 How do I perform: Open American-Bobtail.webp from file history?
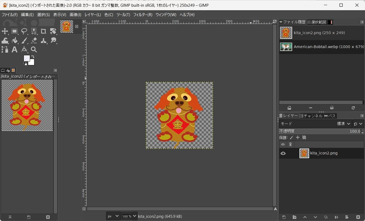pyautogui.click(x=321, y=47)
